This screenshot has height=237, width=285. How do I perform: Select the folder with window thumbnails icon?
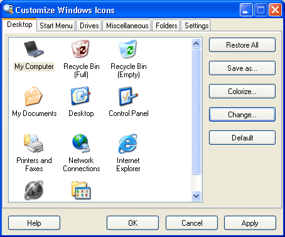(x=81, y=191)
